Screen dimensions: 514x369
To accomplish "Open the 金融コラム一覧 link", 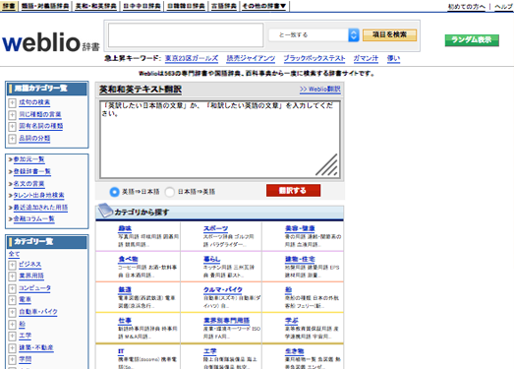I will [x=33, y=219].
